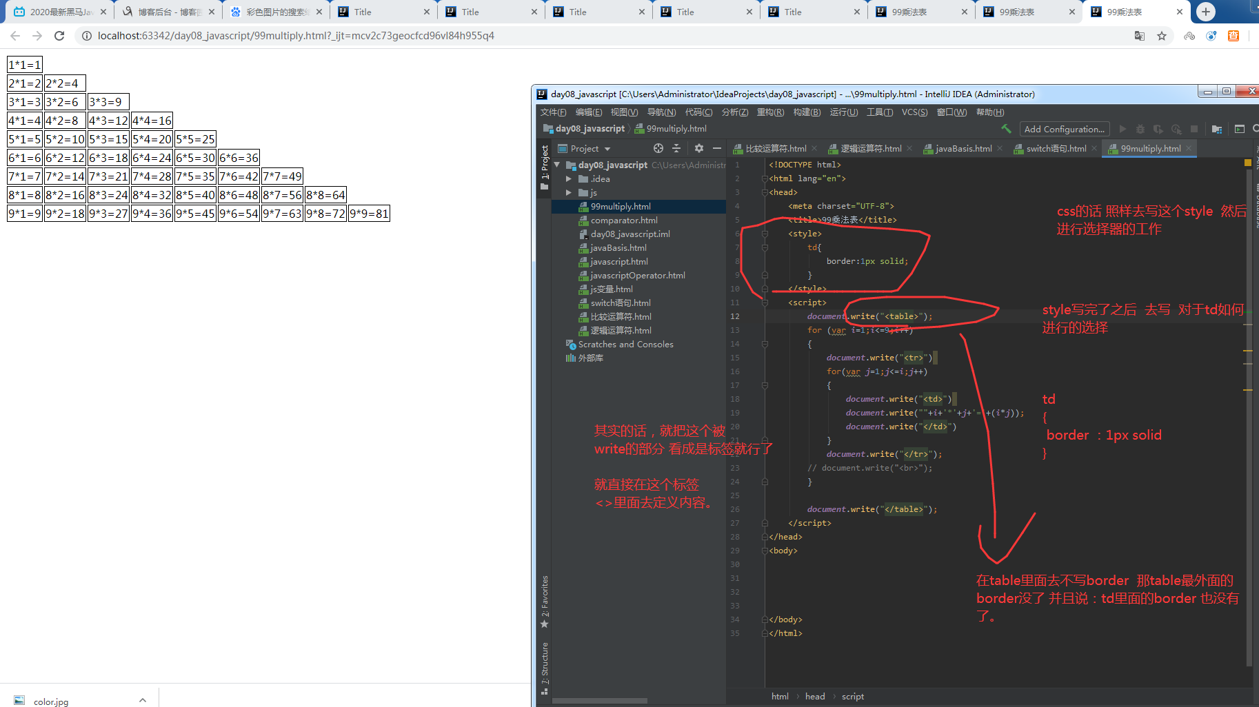Close the active 99乘法表 browser tab
1259x707 pixels.
click(x=1180, y=12)
